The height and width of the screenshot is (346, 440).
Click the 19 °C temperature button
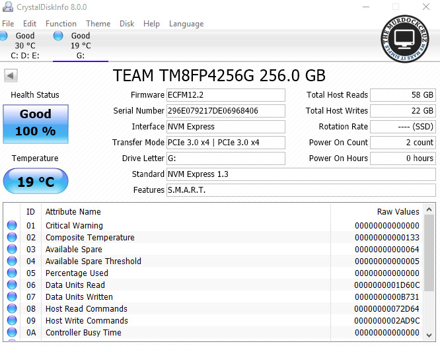pyautogui.click(x=36, y=181)
